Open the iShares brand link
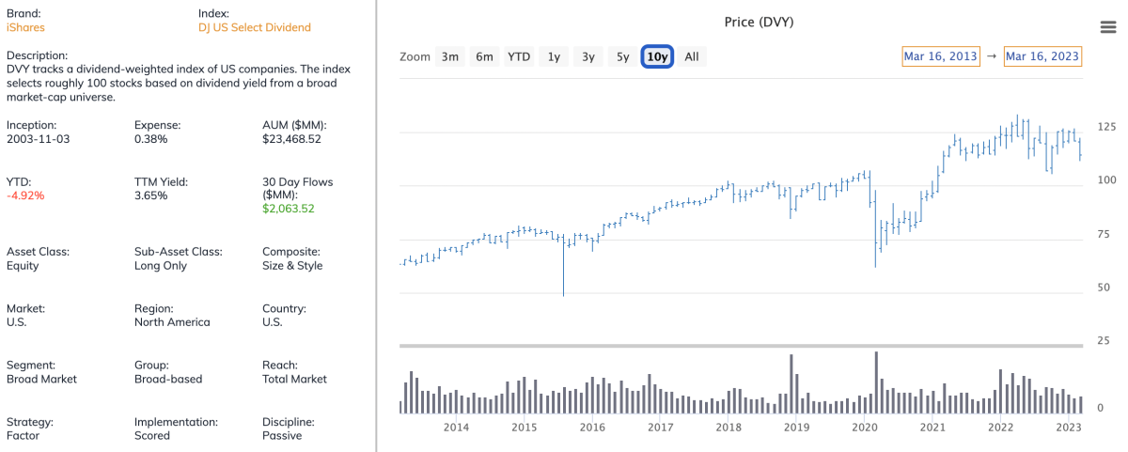Screen dimensions: 1128x452 tap(25, 27)
